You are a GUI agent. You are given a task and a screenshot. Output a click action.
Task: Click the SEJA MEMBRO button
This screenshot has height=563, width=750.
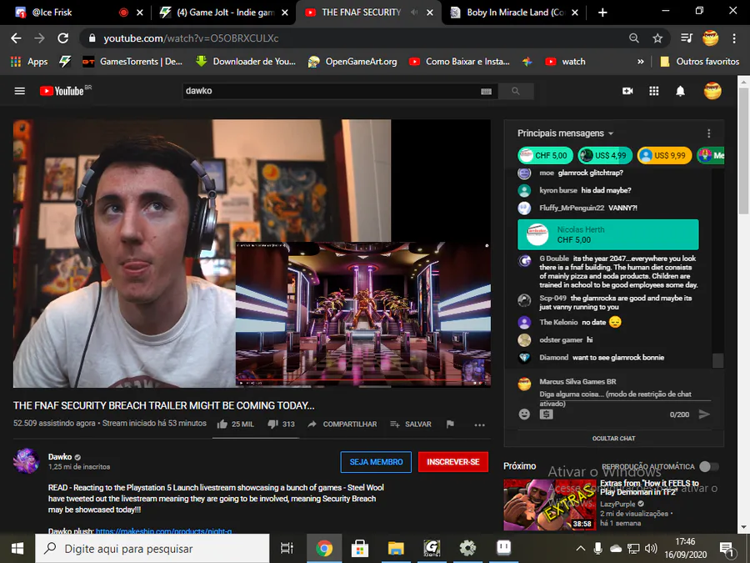[x=376, y=462]
